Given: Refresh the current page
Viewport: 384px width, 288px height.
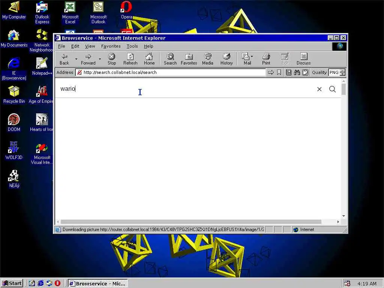Looking at the screenshot, I should [130, 59].
